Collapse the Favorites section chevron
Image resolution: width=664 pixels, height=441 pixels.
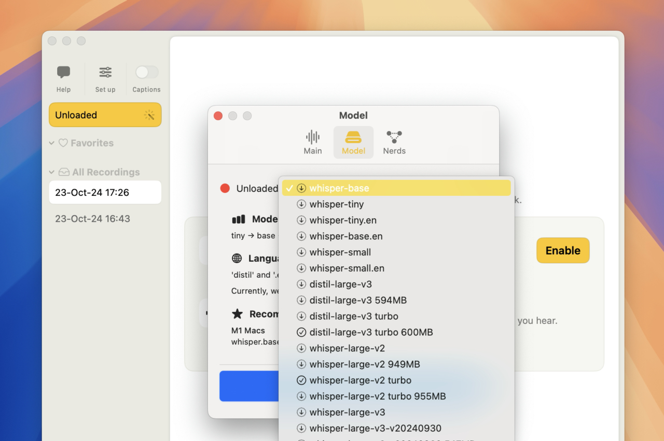pos(52,143)
